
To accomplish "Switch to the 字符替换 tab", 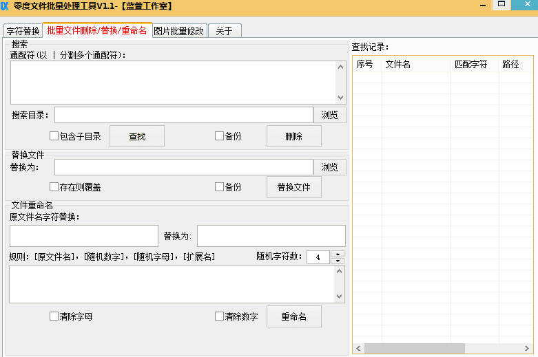I will 23,31.
